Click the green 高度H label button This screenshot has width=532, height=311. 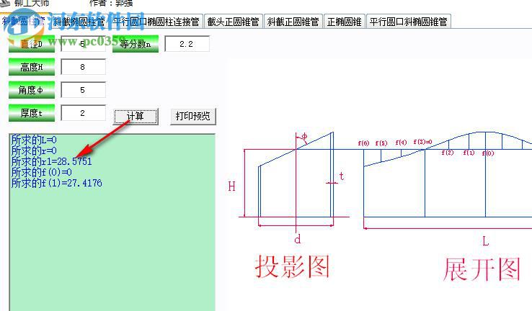32,67
